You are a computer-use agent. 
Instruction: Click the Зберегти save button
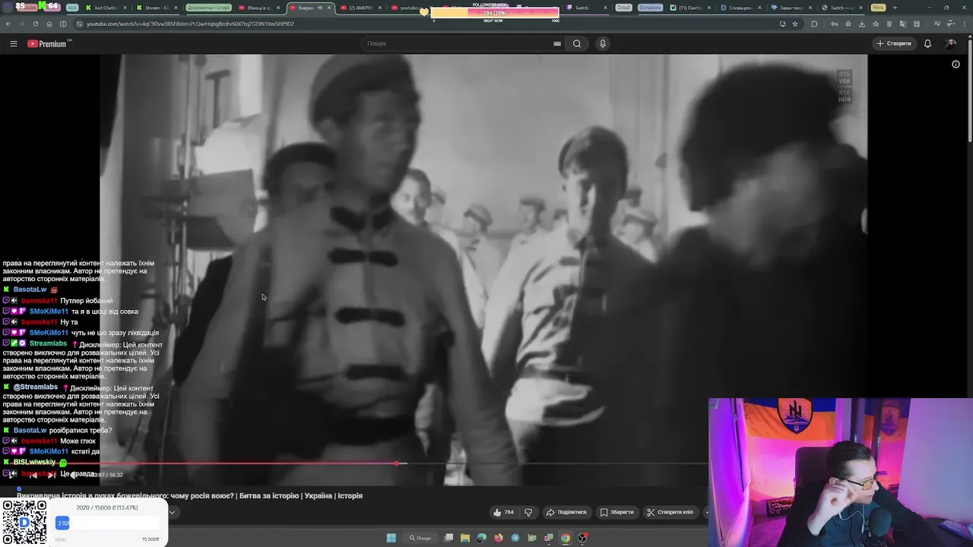click(x=616, y=512)
